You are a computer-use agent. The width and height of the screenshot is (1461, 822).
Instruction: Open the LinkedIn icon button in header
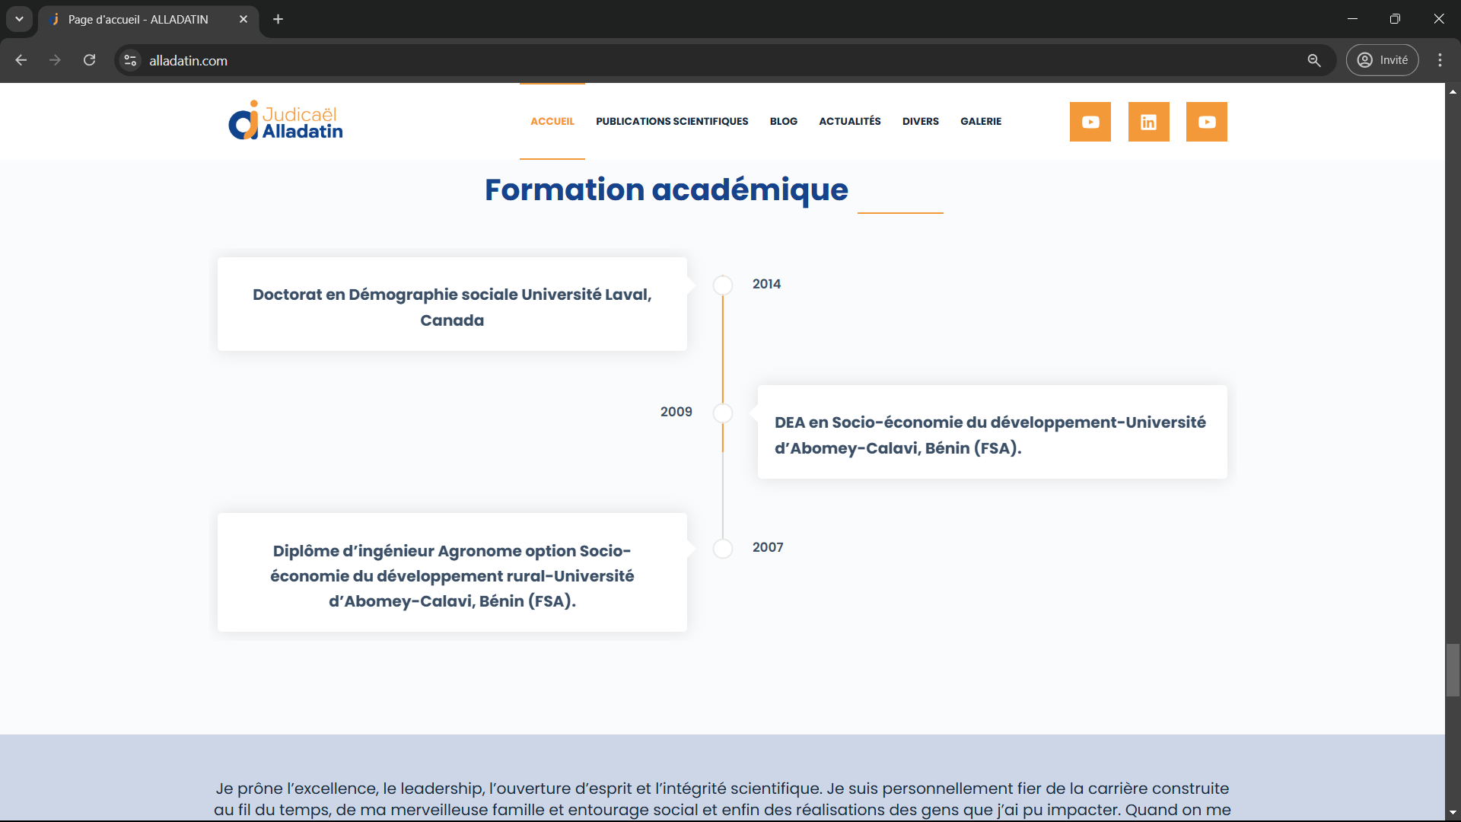[x=1148, y=122]
